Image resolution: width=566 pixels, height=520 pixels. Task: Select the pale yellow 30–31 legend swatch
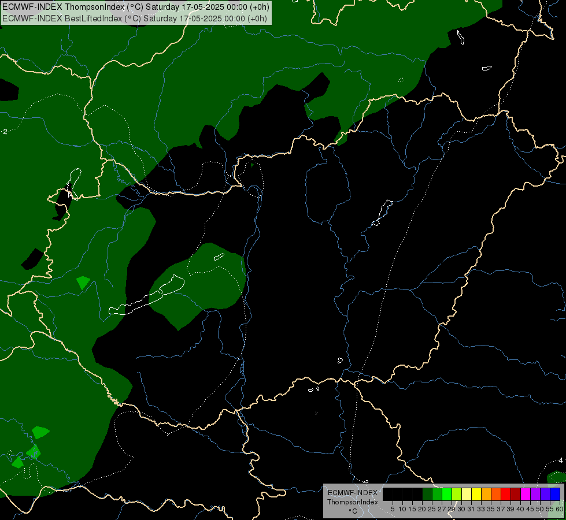point(467,494)
